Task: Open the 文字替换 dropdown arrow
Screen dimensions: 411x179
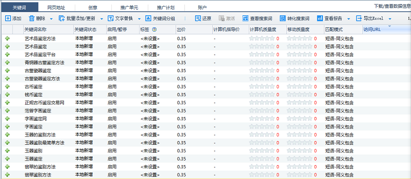Action: (139, 19)
